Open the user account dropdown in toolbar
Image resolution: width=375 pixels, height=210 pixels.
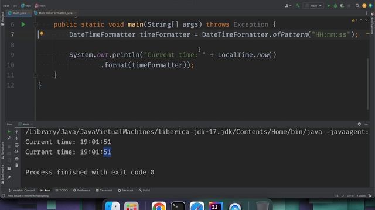click(288, 6)
